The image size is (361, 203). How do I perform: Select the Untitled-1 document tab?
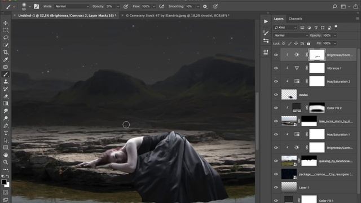67,15
